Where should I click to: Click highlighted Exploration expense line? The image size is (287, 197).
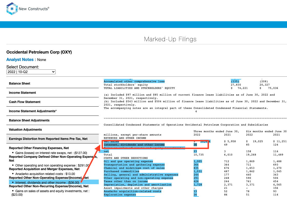[x=120, y=195]
